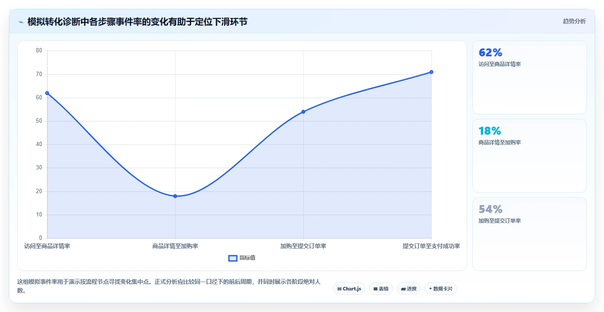
Task: Click x-axis label 商品详情至加购率
Action: pos(175,246)
